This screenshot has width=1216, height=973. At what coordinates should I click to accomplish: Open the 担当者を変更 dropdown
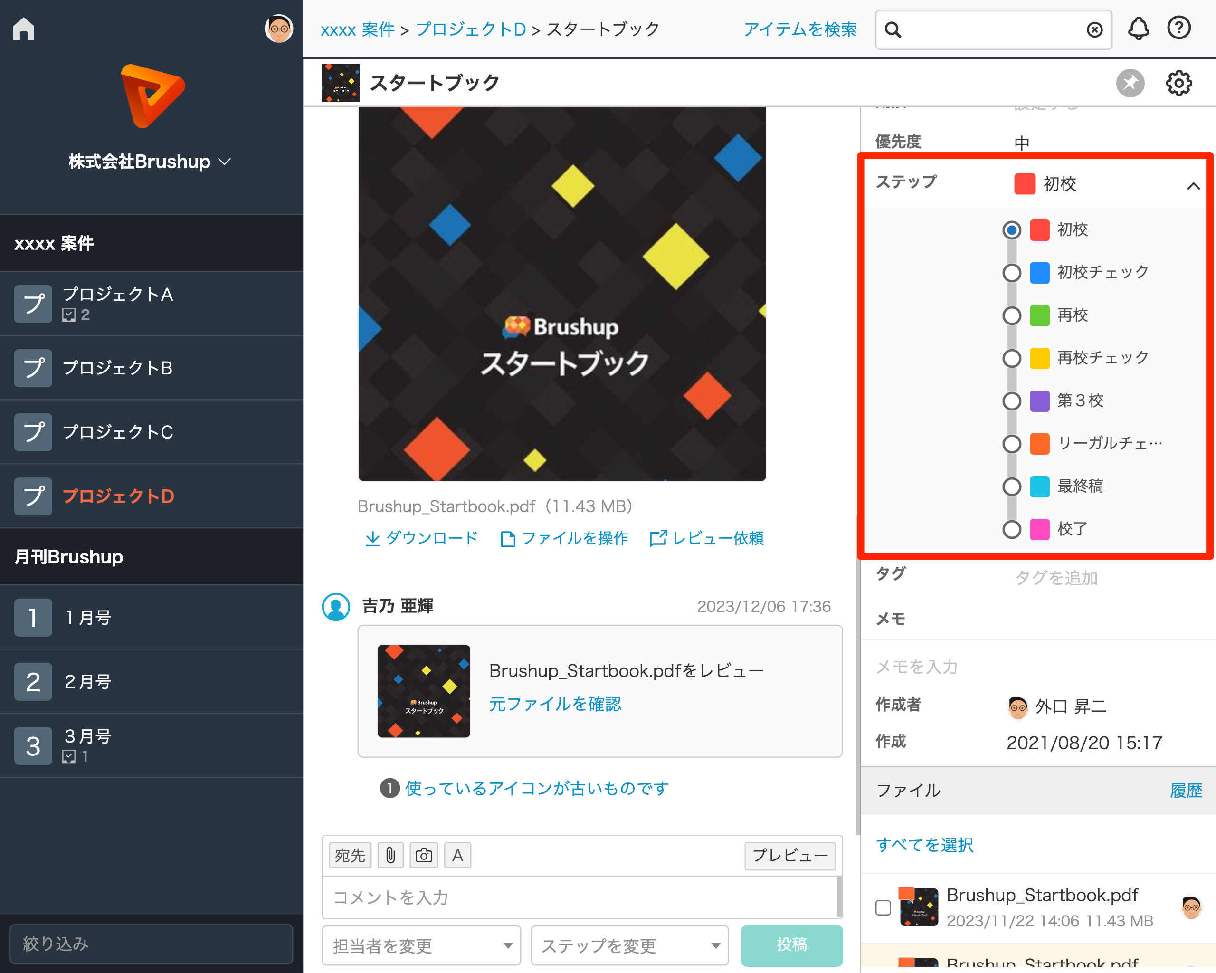coord(421,946)
